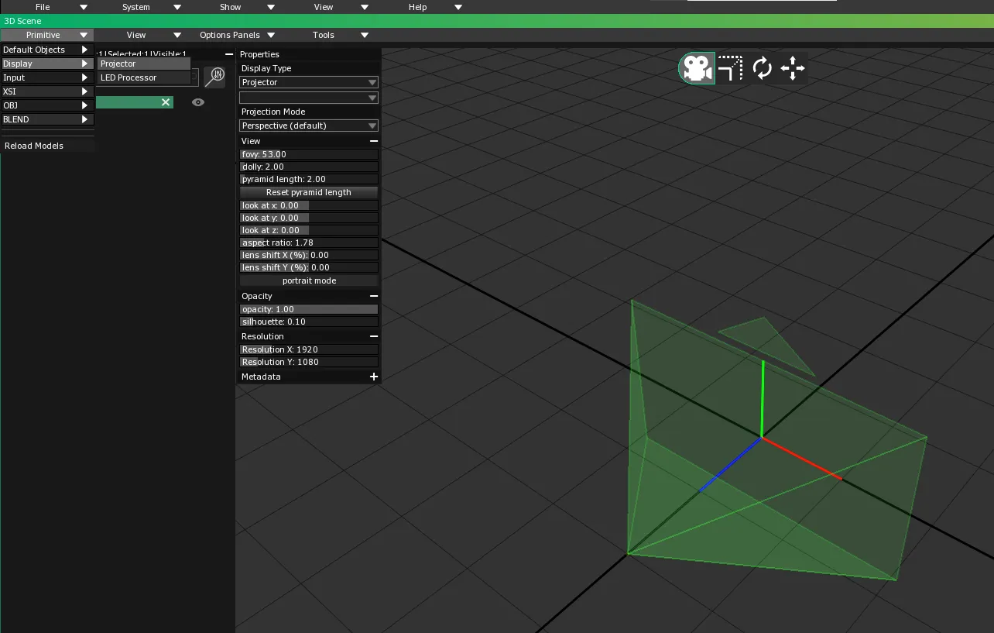This screenshot has height=633, width=994.
Task: Collapse the Resolution section
Action: (374, 336)
